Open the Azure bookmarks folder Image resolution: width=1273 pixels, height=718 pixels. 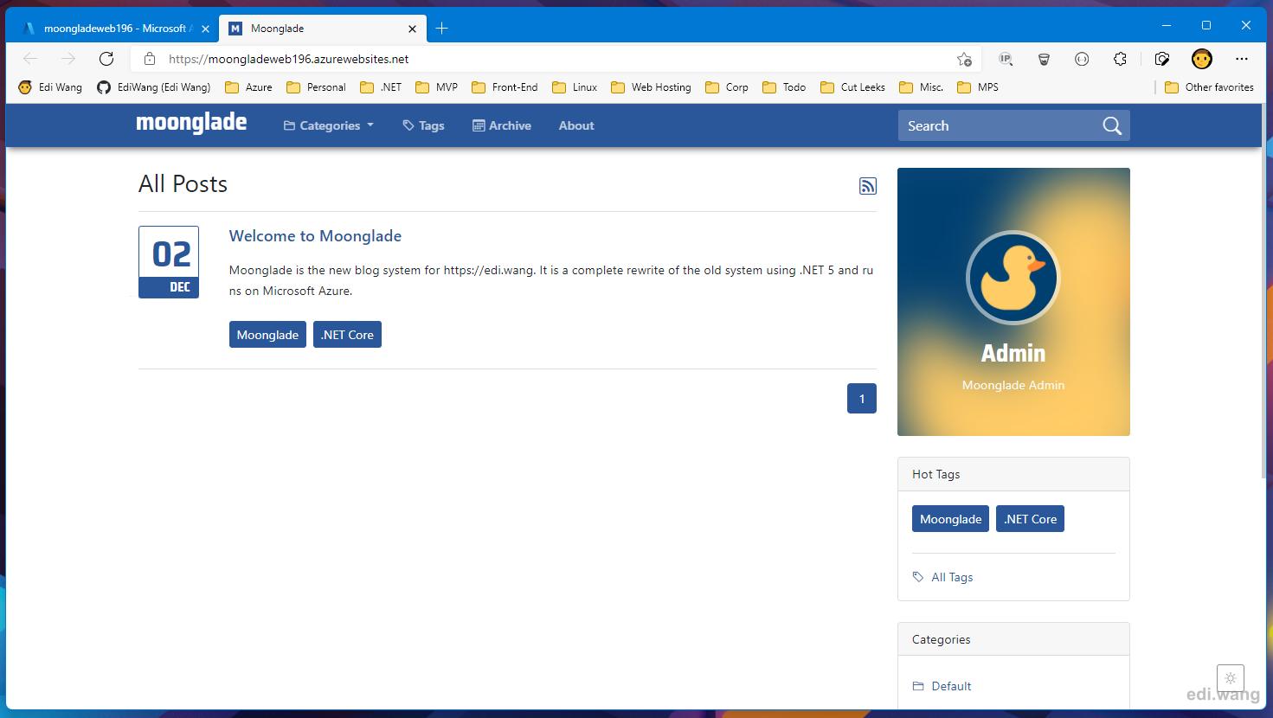pos(248,87)
